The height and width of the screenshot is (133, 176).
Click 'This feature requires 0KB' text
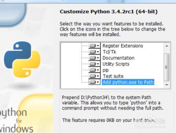pos(109,120)
